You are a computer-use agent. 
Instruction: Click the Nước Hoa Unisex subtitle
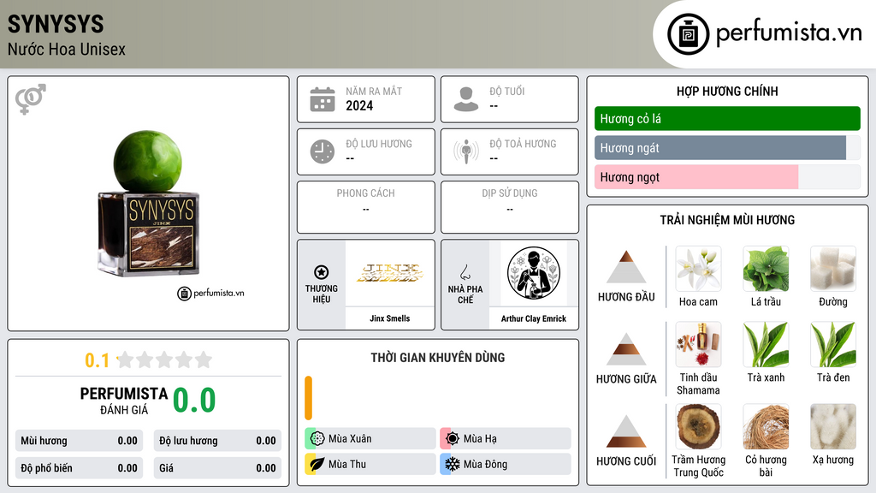click(67, 49)
